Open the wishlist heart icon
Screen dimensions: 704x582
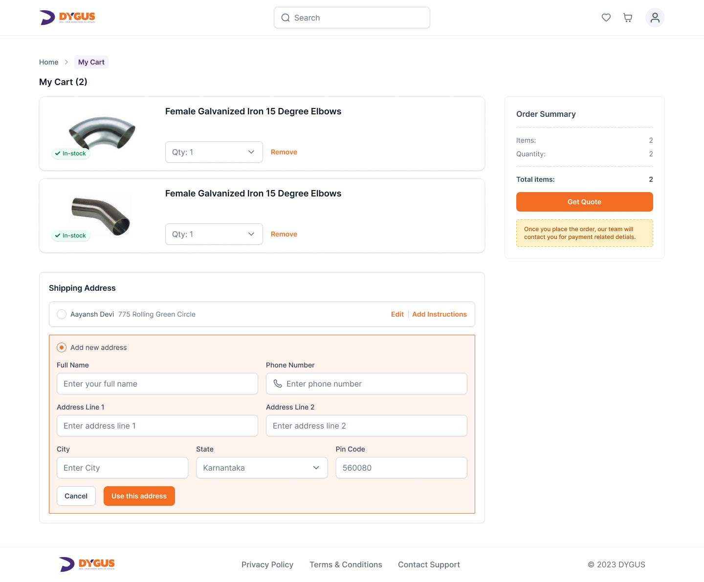(606, 17)
